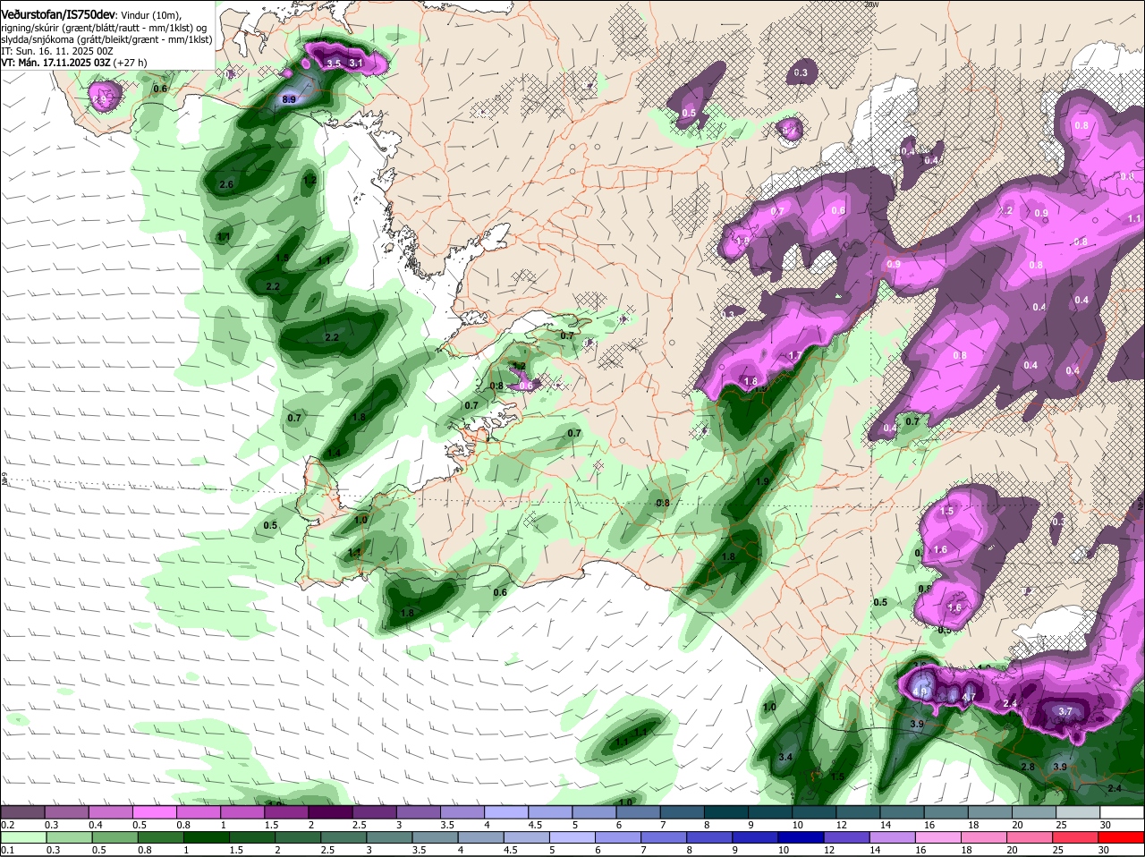Click the 8.9 precipitation value on the map
This screenshot has height=857, width=1145.
pyautogui.click(x=289, y=99)
